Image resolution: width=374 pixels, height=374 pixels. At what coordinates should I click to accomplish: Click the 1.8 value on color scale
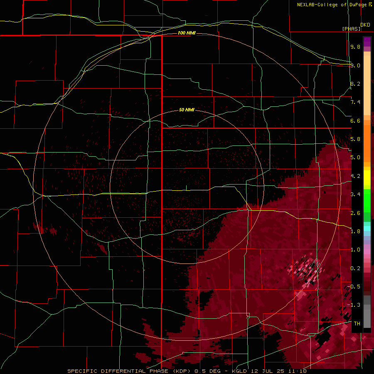(355, 231)
